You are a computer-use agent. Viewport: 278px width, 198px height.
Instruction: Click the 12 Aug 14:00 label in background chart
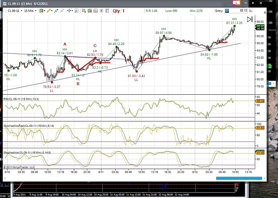coord(181,194)
